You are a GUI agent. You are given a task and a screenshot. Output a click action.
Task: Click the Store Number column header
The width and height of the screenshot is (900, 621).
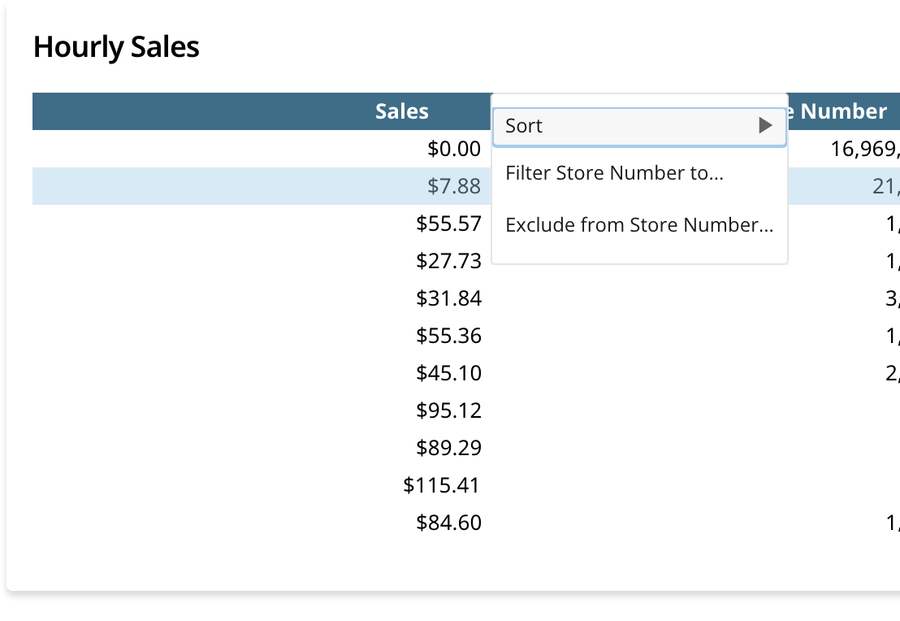click(x=843, y=111)
